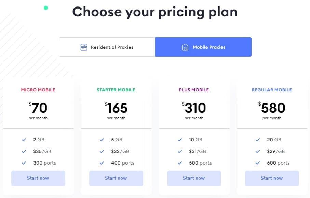Click the green dot near the heading
This screenshot has width=310, height=198.
46,8
